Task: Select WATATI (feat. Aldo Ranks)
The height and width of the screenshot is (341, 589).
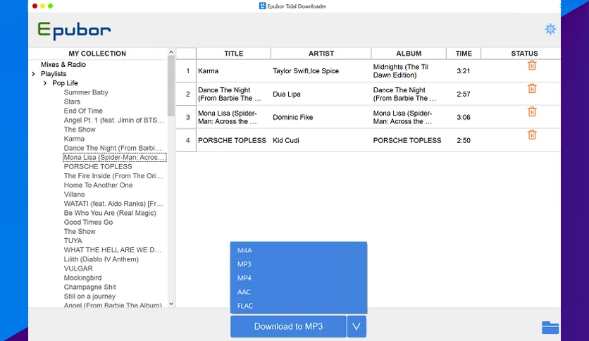Action: tap(113, 204)
